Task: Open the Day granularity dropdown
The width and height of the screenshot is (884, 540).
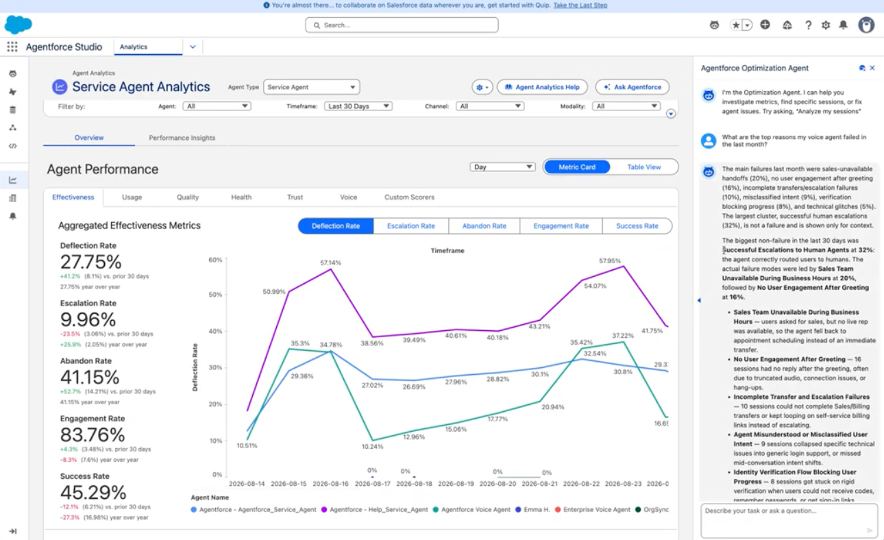Action: coord(502,167)
